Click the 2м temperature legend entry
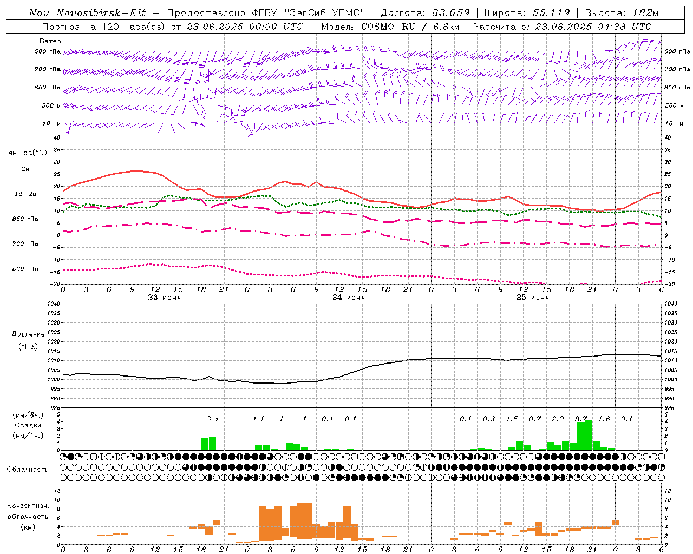This screenshot has height=554, width=693. [x=25, y=169]
